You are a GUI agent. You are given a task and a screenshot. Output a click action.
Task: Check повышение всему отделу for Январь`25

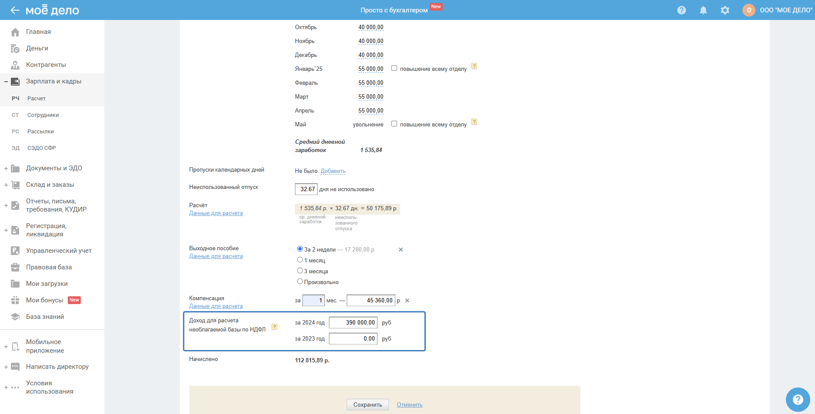pyautogui.click(x=394, y=68)
